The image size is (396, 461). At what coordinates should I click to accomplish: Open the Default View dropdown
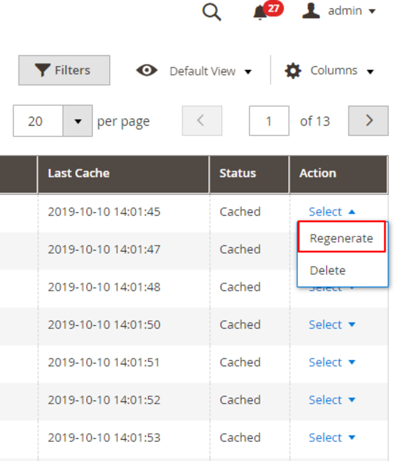click(210, 71)
